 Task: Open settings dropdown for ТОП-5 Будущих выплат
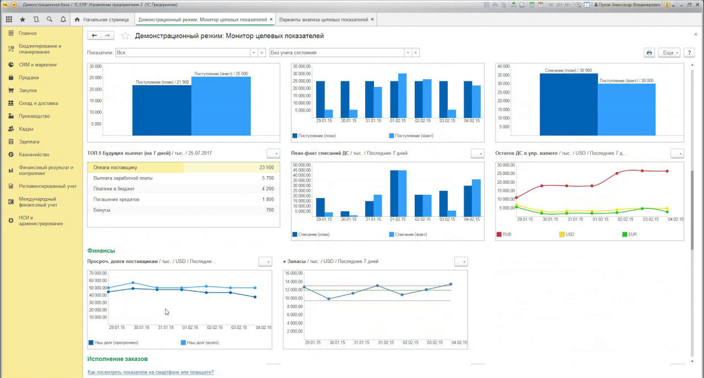pyautogui.click(x=273, y=154)
